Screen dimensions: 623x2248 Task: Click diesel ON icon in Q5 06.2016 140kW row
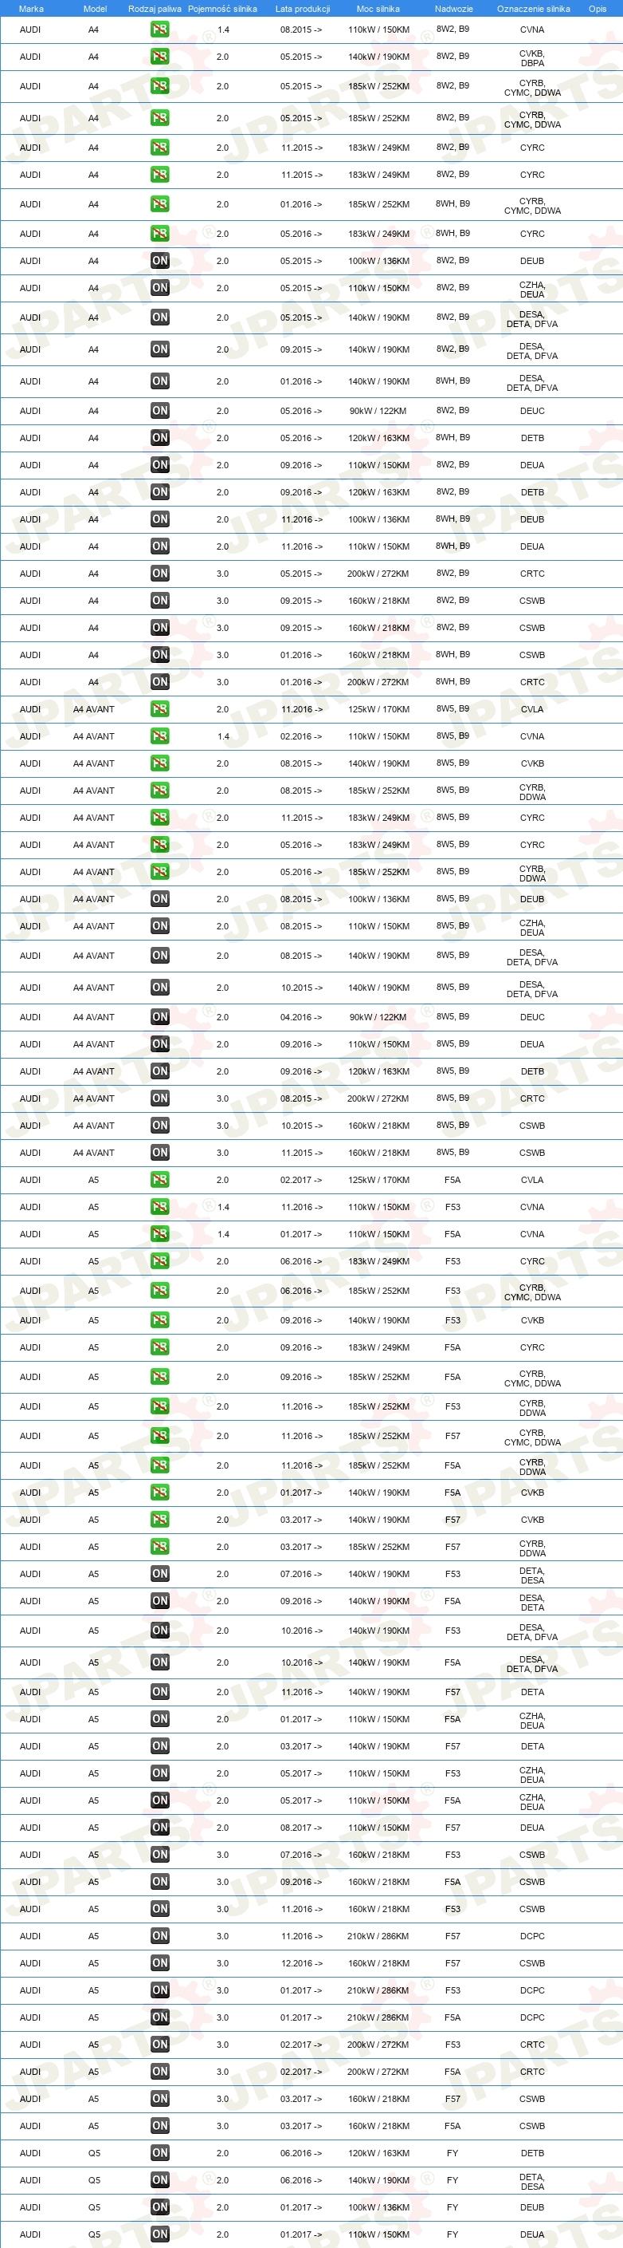pos(159,2180)
